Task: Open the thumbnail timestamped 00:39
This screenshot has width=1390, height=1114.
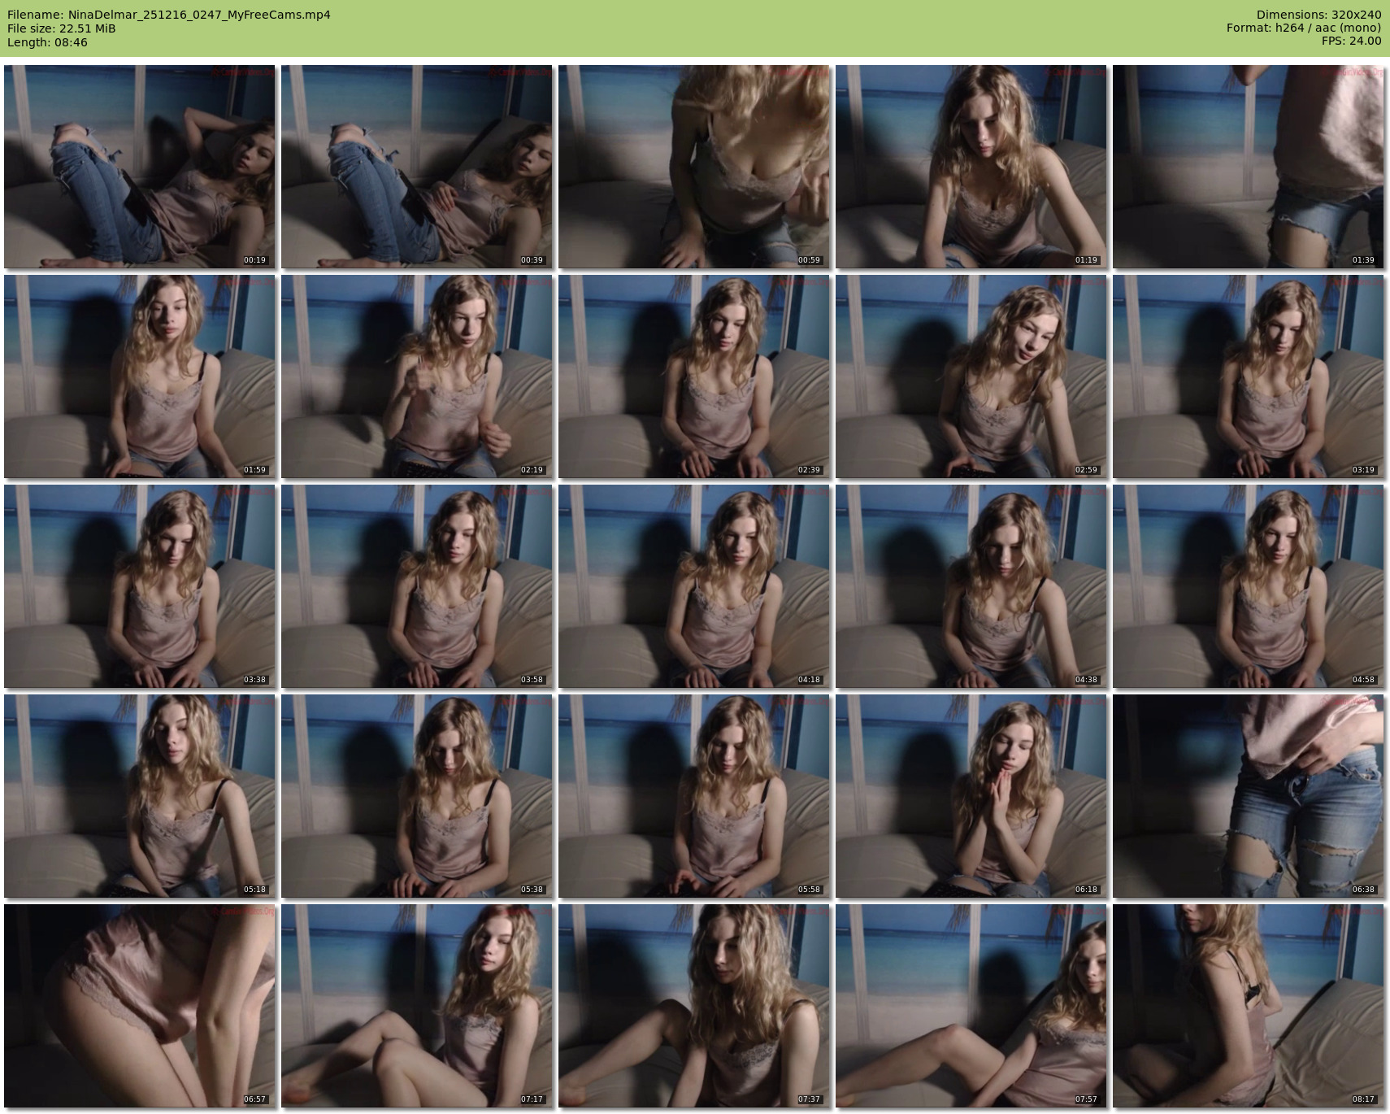Action: click(x=417, y=167)
